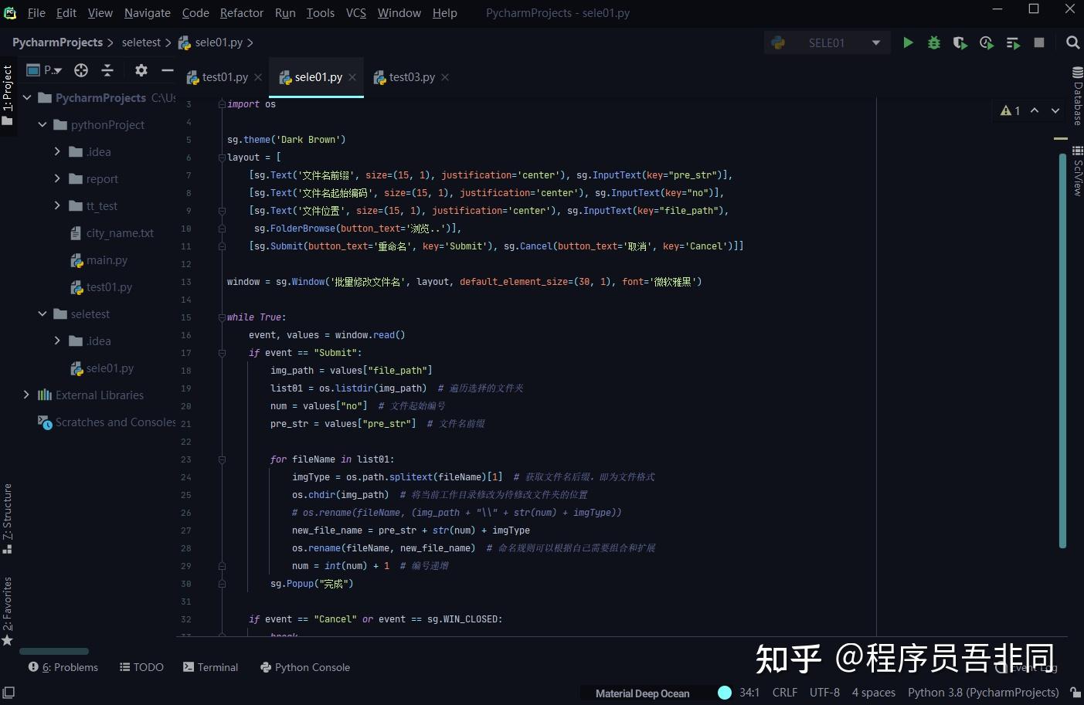This screenshot has width=1084, height=705.
Task: Switch to the test01.py editor tab
Action: (224, 76)
